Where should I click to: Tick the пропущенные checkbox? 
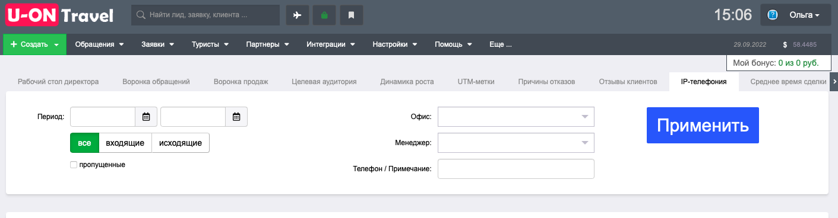(x=74, y=165)
